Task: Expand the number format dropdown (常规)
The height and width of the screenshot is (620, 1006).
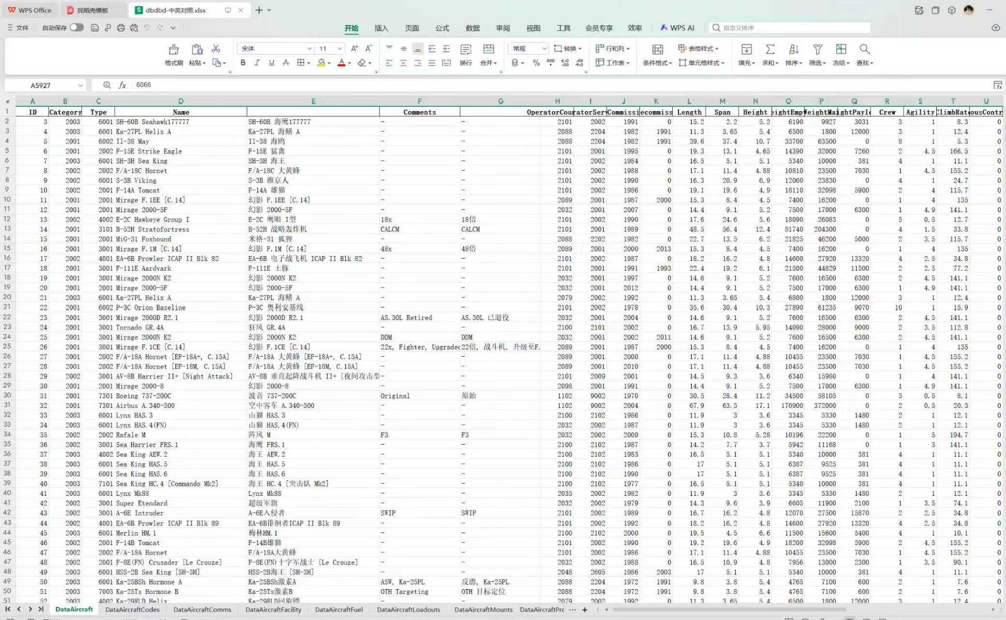Action: click(x=544, y=49)
